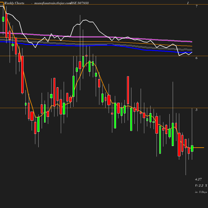The width and height of the screenshot is (208, 208).
Task: Click the price axis label '5'
Action: (196, 110)
